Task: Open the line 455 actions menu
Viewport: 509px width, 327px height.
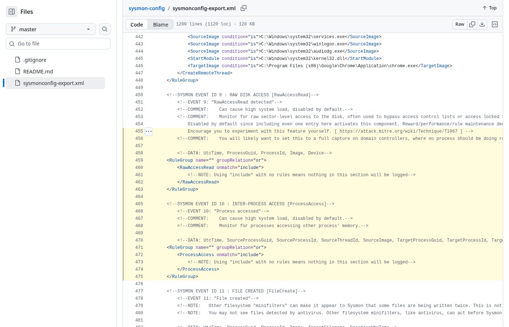Action: [149, 131]
